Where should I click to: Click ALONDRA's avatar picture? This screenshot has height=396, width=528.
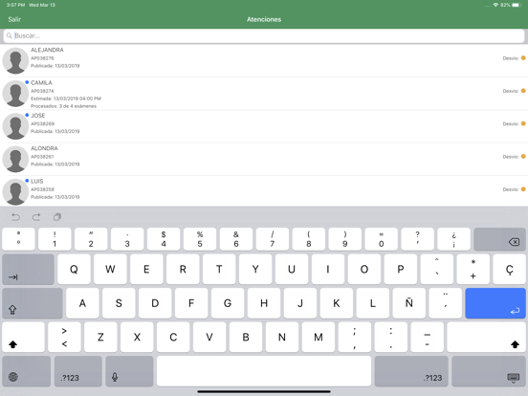point(15,159)
